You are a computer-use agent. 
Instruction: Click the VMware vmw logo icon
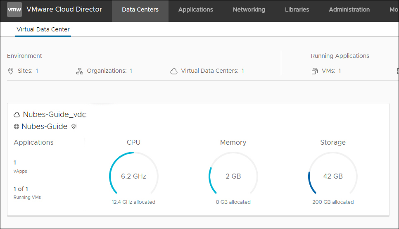14,10
